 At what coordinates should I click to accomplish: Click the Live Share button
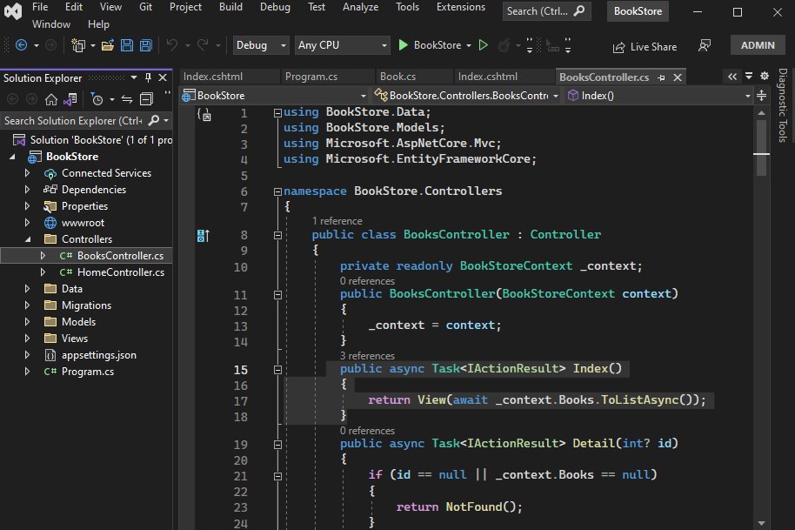645,46
